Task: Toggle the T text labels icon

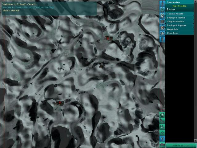Action: tap(162, 139)
